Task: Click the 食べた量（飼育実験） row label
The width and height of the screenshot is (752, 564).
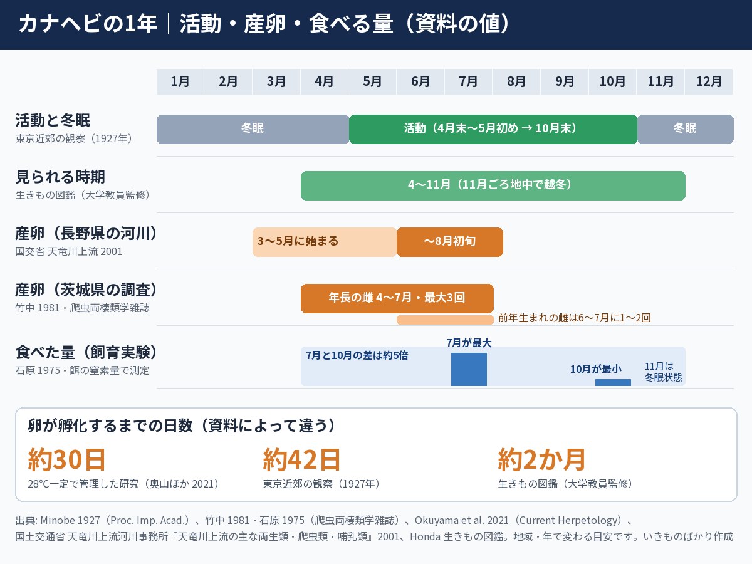Action: pyautogui.click(x=85, y=352)
